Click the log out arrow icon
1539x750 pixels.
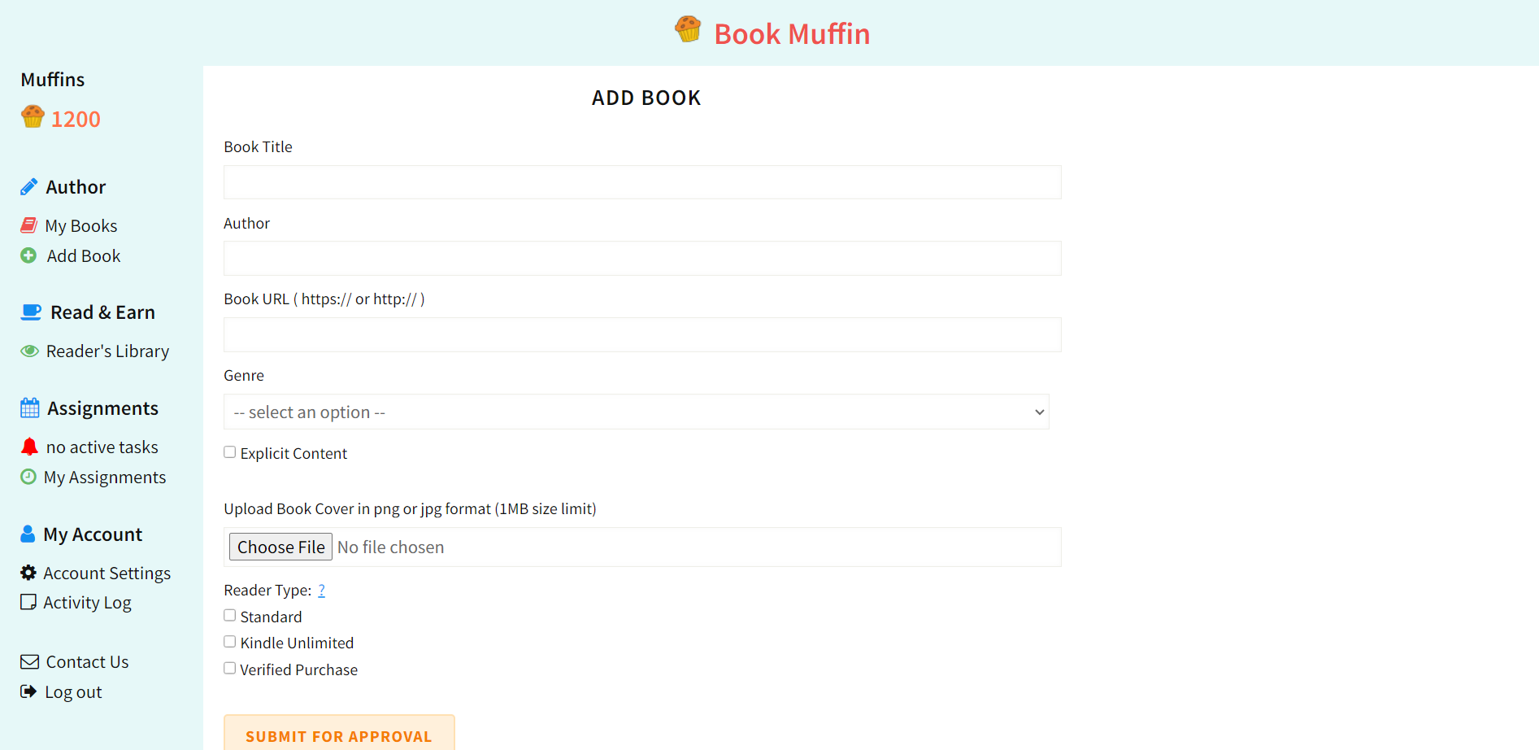[28, 691]
